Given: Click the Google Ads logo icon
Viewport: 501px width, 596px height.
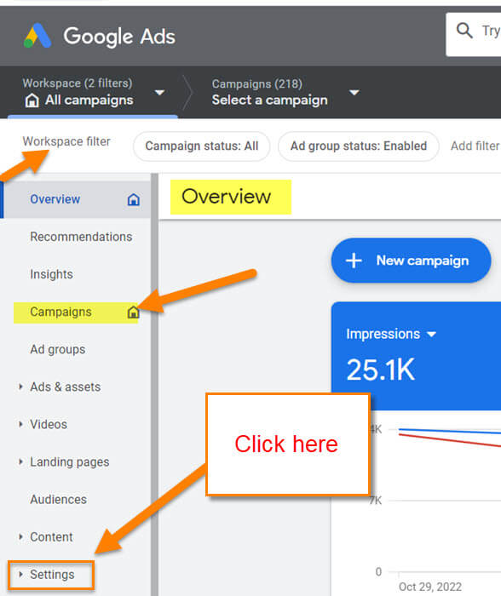Looking at the screenshot, I should coord(37,36).
